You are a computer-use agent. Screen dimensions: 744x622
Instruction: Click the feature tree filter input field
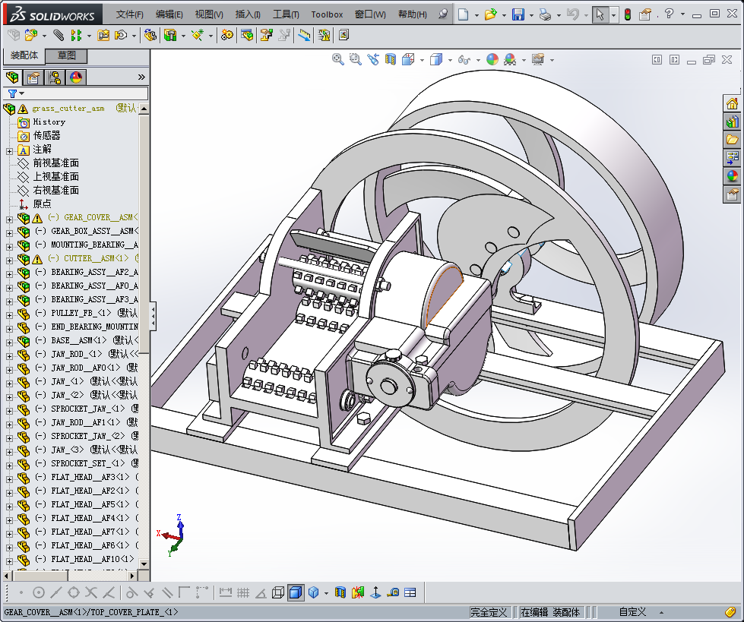84,93
